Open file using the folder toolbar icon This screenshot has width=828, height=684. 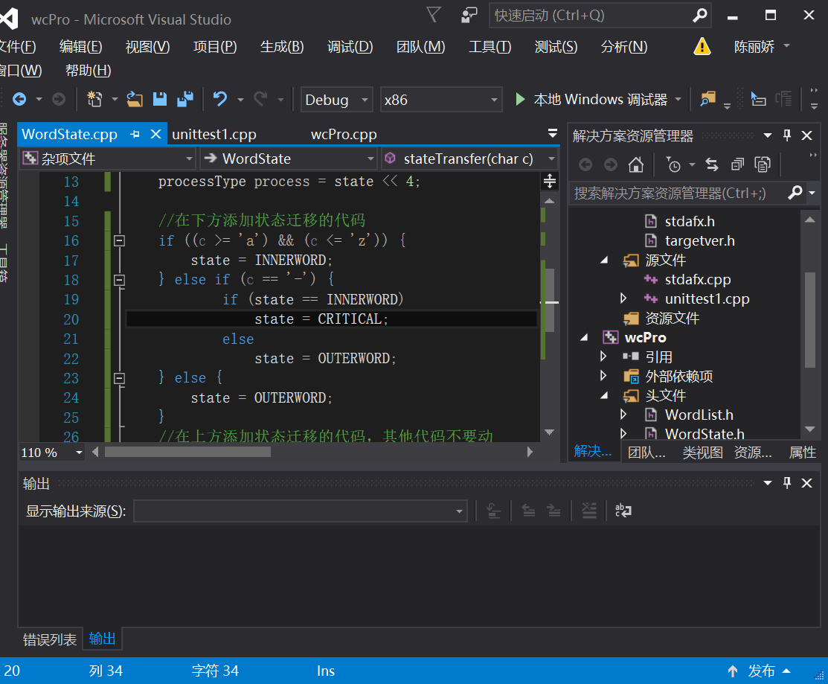click(x=135, y=99)
